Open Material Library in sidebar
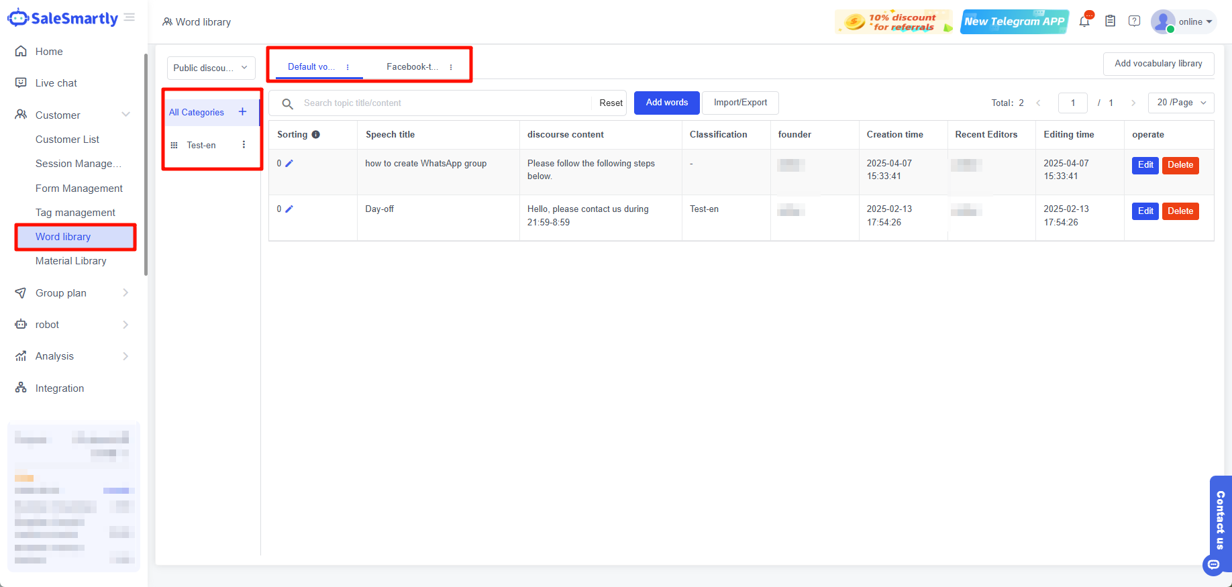 [x=71, y=261]
